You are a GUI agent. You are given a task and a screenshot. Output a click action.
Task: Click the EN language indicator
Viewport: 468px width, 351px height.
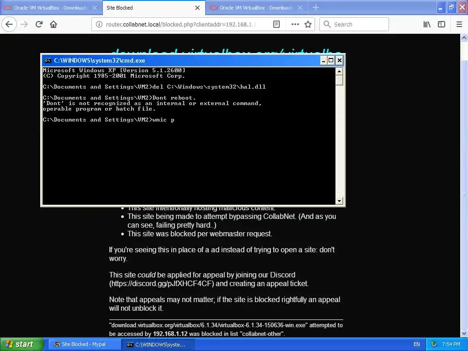click(x=417, y=344)
